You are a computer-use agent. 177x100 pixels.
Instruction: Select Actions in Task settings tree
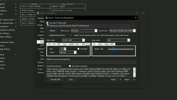coord(41,62)
